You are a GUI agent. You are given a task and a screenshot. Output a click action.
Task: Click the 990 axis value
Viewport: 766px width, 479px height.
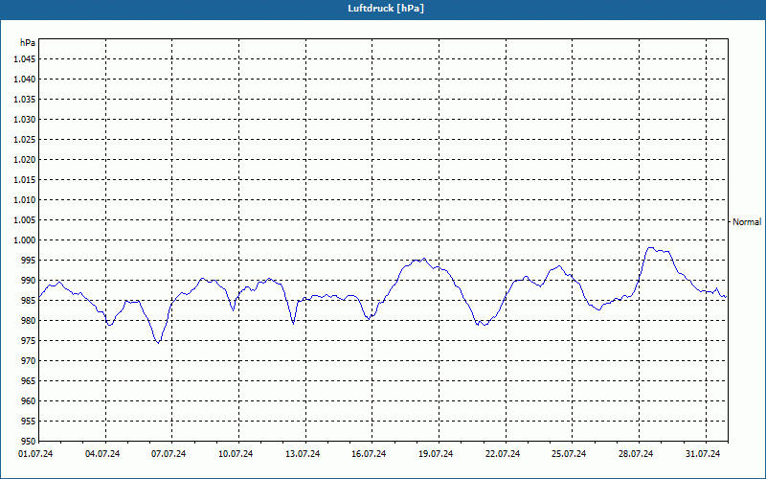(x=29, y=280)
